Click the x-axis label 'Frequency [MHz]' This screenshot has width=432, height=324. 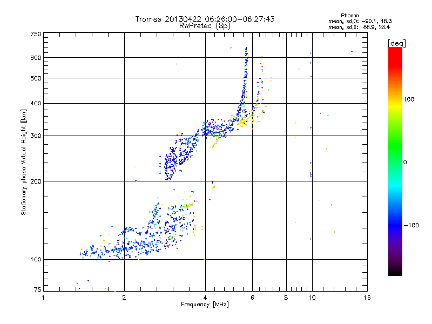(x=205, y=305)
